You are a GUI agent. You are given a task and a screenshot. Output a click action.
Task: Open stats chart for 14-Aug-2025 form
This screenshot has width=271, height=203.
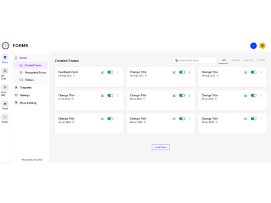(x=246, y=72)
